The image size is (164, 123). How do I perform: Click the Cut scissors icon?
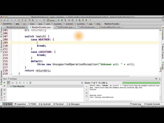pos(19,20)
